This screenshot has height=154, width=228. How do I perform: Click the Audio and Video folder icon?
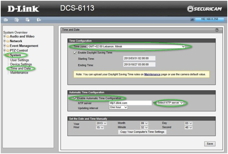(8, 37)
